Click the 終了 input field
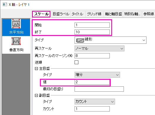Image resolution: width=155 pixels, height=115 pixels. click(92, 32)
